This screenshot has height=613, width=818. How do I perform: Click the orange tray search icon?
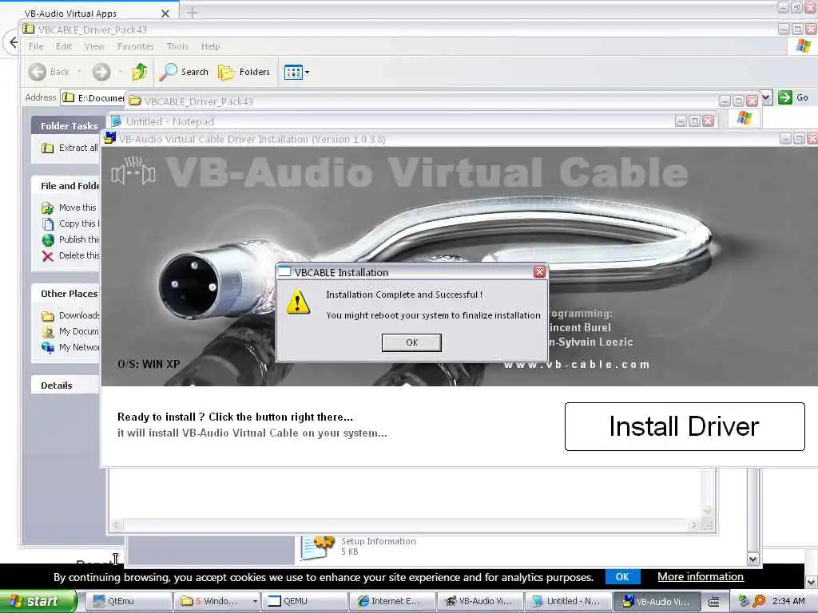(x=759, y=601)
